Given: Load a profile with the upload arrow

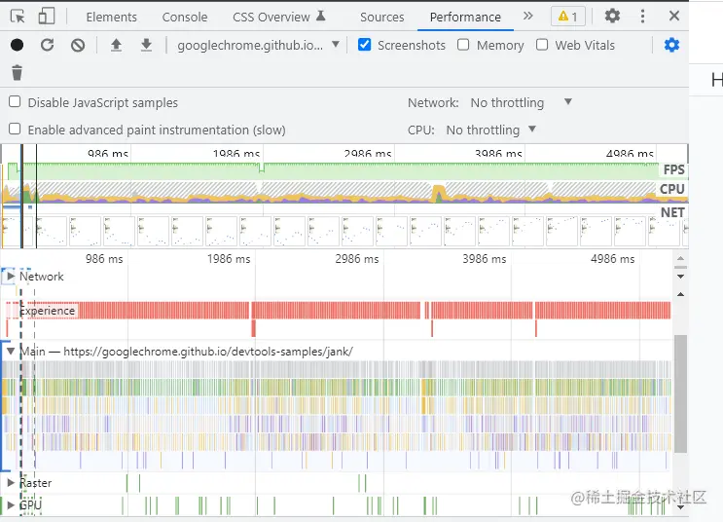Looking at the screenshot, I should pos(116,45).
